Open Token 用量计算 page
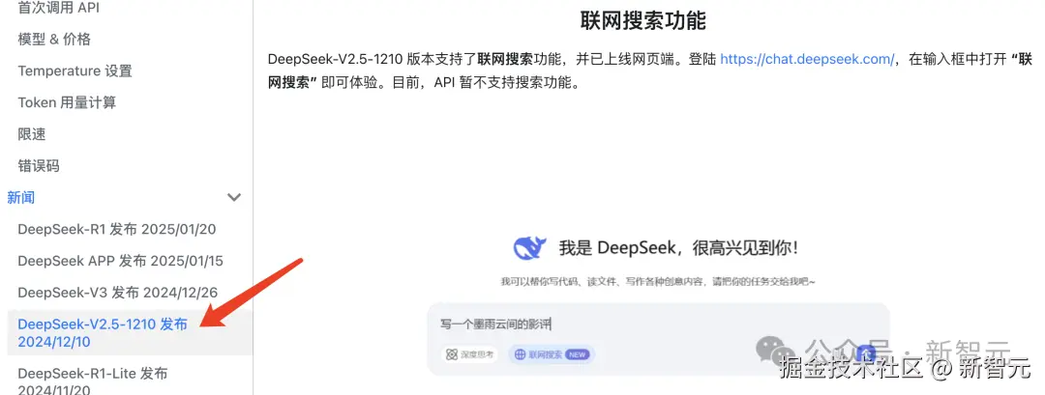1045x395 pixels. coord(67,102)
